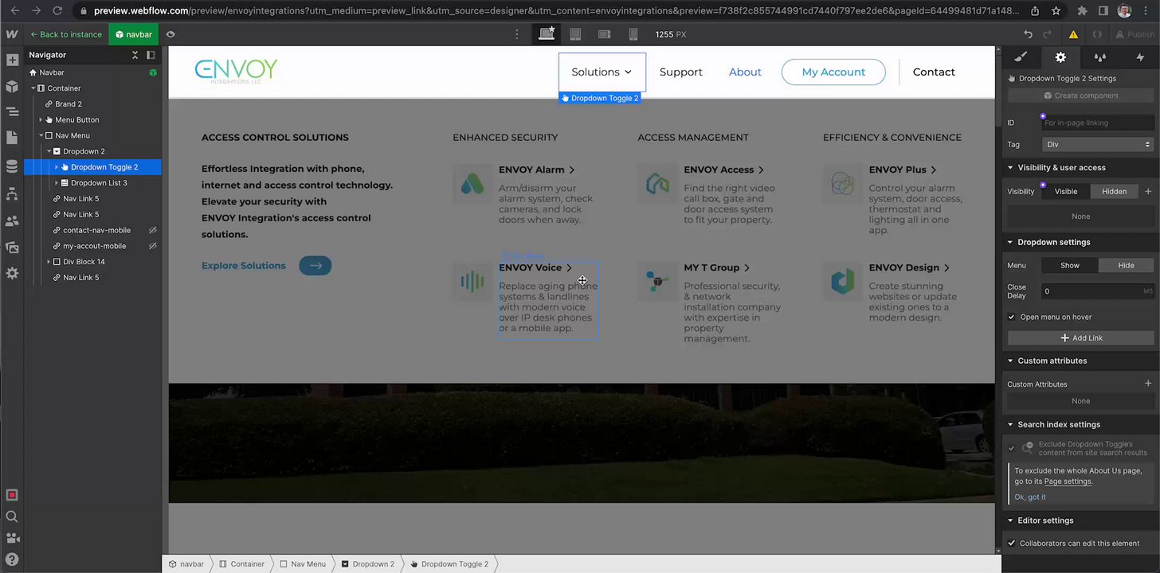Open Chrome extensions puzzle icon
Screen dimensions: 1160x573
[x=1082, y=11]
